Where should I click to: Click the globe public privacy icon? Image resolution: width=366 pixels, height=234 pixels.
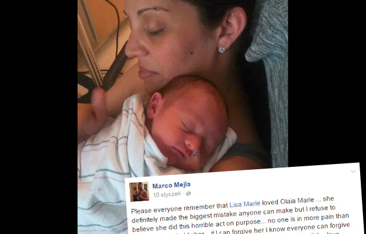coord(188,194)
